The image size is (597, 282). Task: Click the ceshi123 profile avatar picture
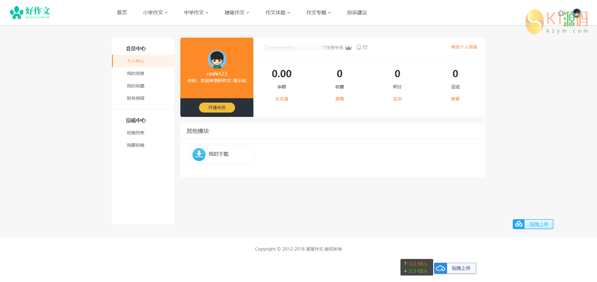(217, 59)
